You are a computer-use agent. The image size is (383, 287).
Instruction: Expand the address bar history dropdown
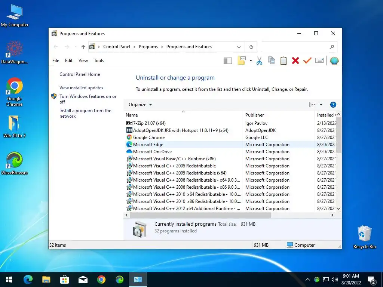[239, 47]
